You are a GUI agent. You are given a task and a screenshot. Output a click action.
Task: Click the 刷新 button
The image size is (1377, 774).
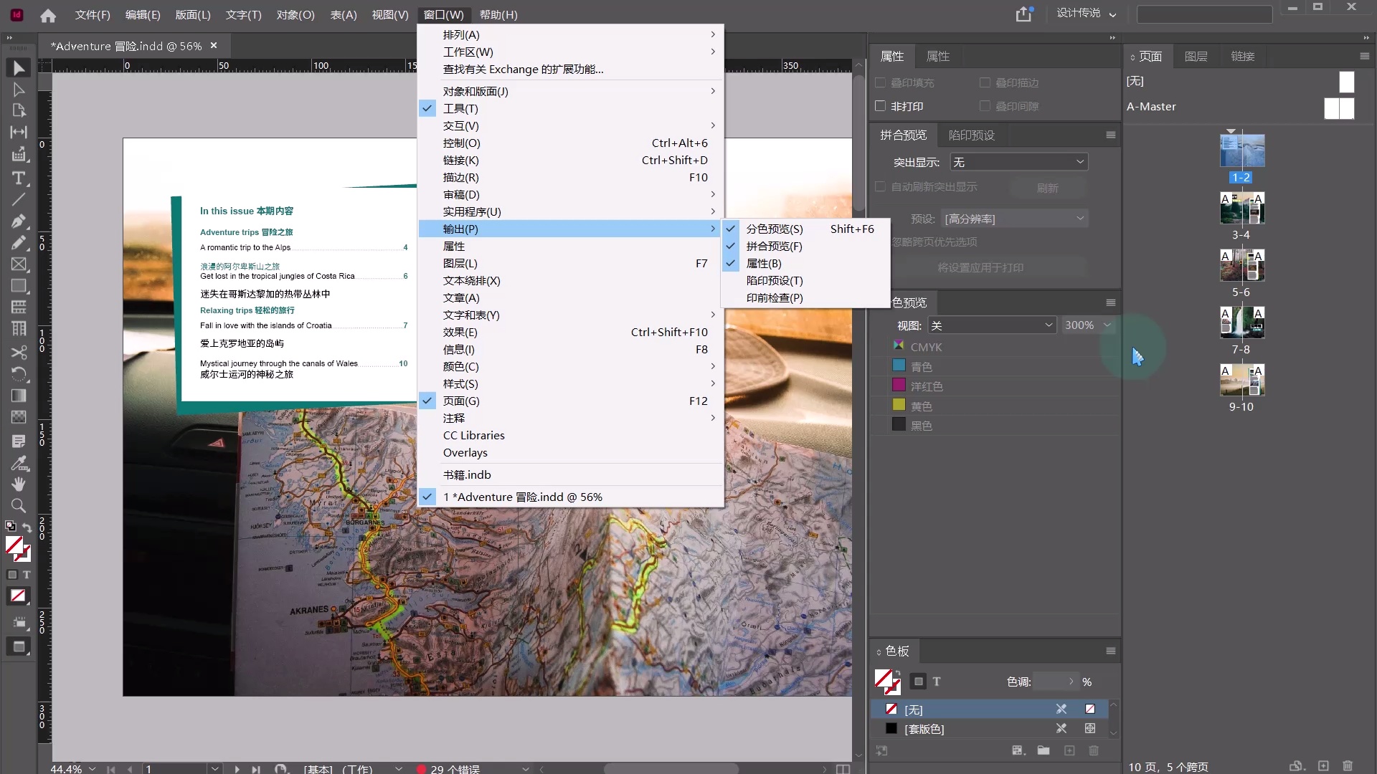coord(1048,187)
